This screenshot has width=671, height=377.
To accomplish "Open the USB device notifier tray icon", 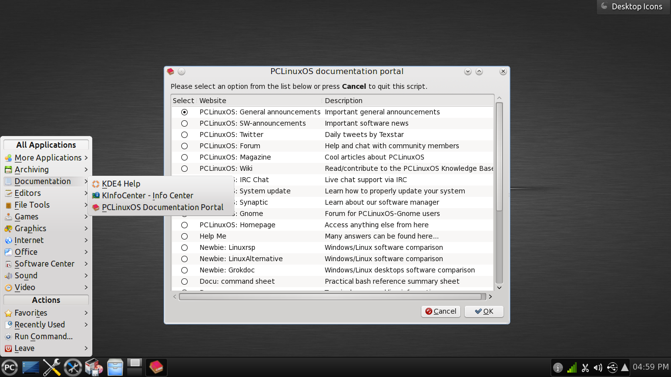I will click(612, 367).
